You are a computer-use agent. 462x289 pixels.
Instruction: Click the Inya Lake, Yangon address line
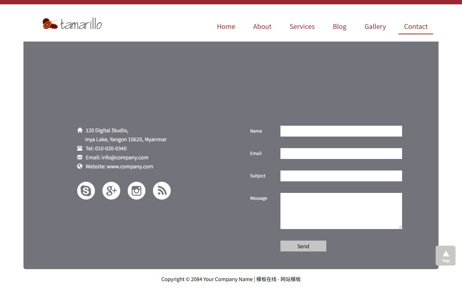click(x=126, y=139)
